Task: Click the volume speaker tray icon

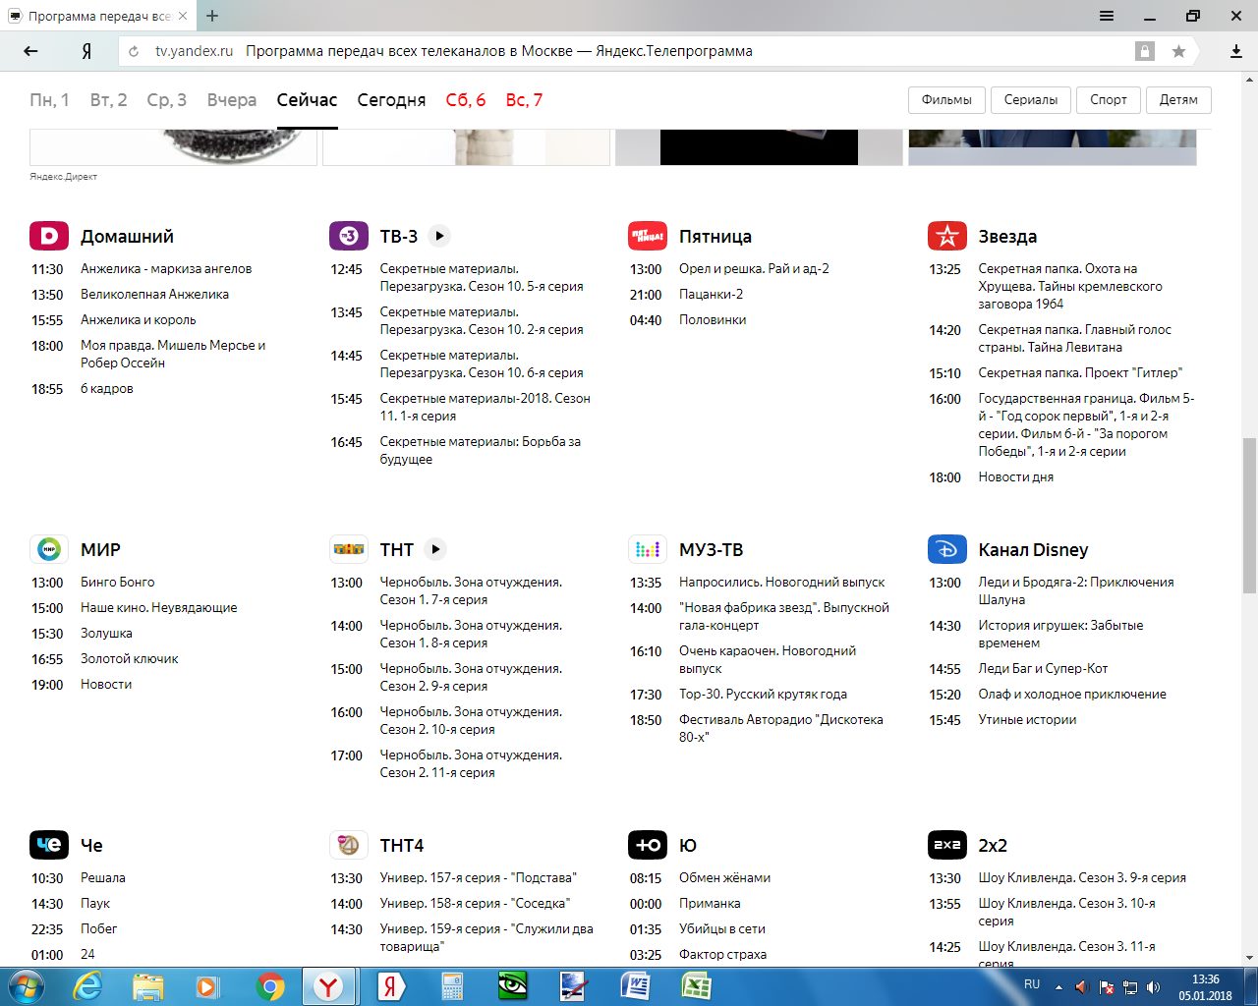Action: click(1153, 987)
